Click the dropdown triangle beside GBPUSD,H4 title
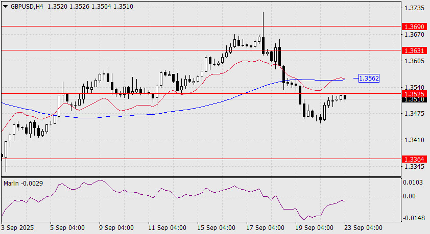Image resolution: width=430 pixels, height=234 pixels. coord(5,5)
